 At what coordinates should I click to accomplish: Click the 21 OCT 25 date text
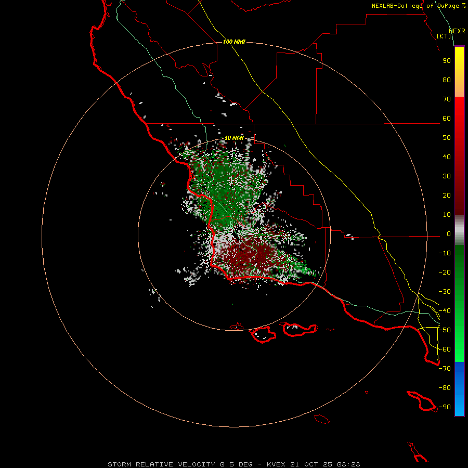(x=312, y=464)
